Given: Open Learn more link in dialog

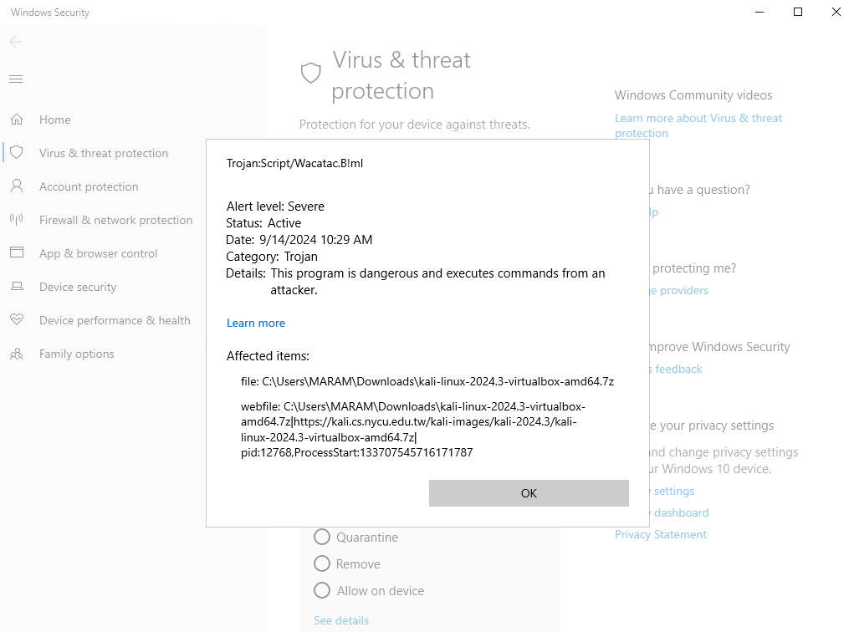Looking at the screenshot, I should 256,323.
